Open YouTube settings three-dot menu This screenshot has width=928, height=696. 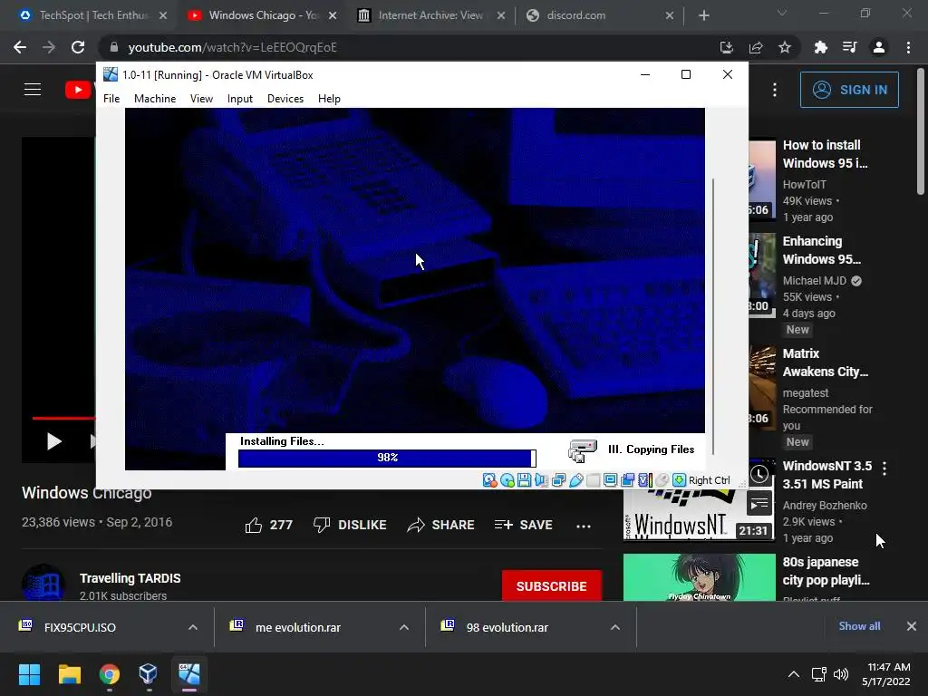click(x=775, y=90)
